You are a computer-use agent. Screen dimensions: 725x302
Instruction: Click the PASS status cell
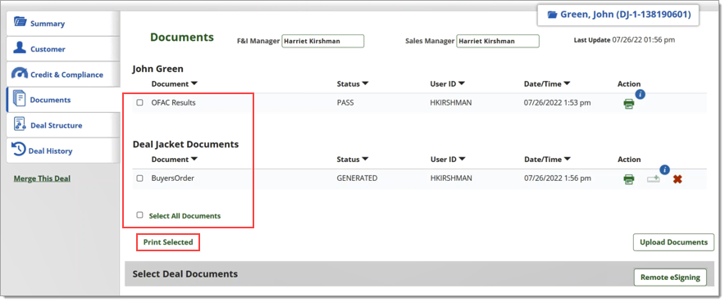345,103
